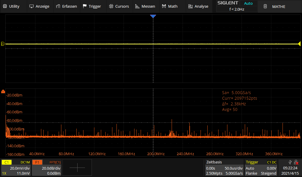The image size is (302, 177).
Task: Click the 20.0dB/div FFT scale
Action: click(51, 168)
